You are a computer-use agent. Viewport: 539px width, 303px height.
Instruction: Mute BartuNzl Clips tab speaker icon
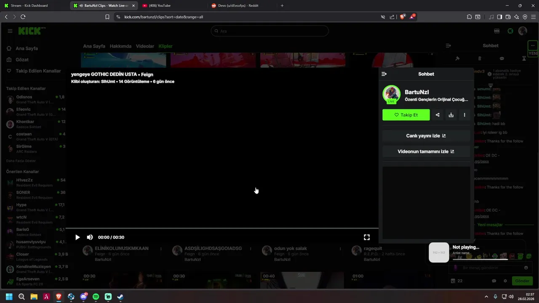(x=81, y=5)
